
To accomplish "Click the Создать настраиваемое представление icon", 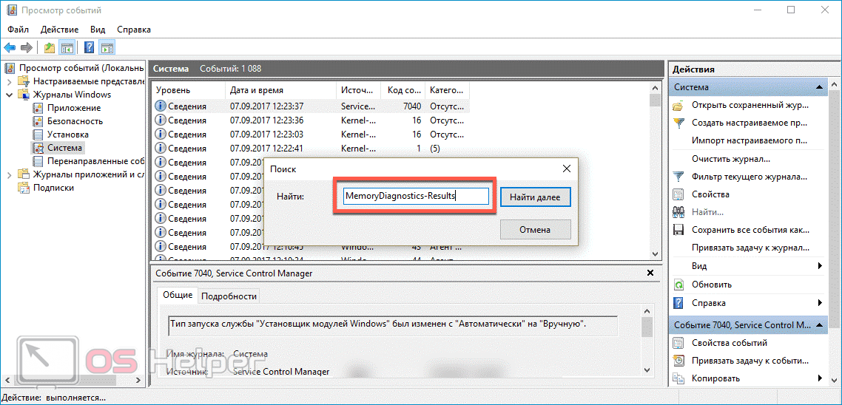I will (x=678, y=123).
